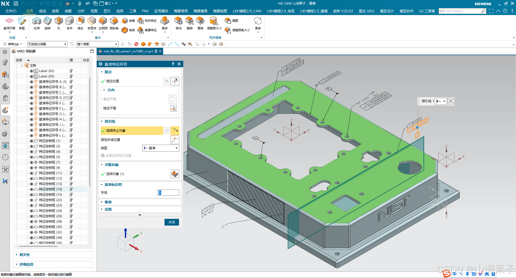
Task: Select the 拉伸 extrude tool
Action: 37,23
